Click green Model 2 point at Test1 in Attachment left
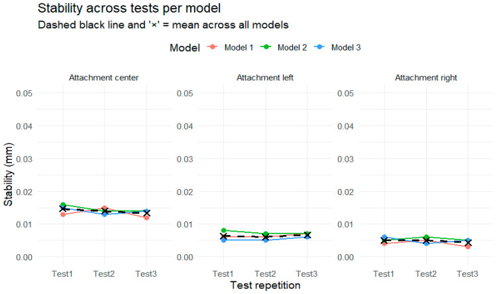Viewport: 497px width, 294px height. [224, 230]
